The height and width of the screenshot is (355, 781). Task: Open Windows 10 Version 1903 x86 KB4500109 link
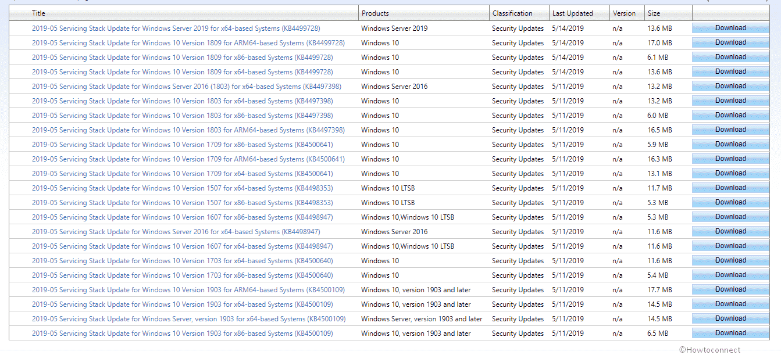(x=183, y=334)
